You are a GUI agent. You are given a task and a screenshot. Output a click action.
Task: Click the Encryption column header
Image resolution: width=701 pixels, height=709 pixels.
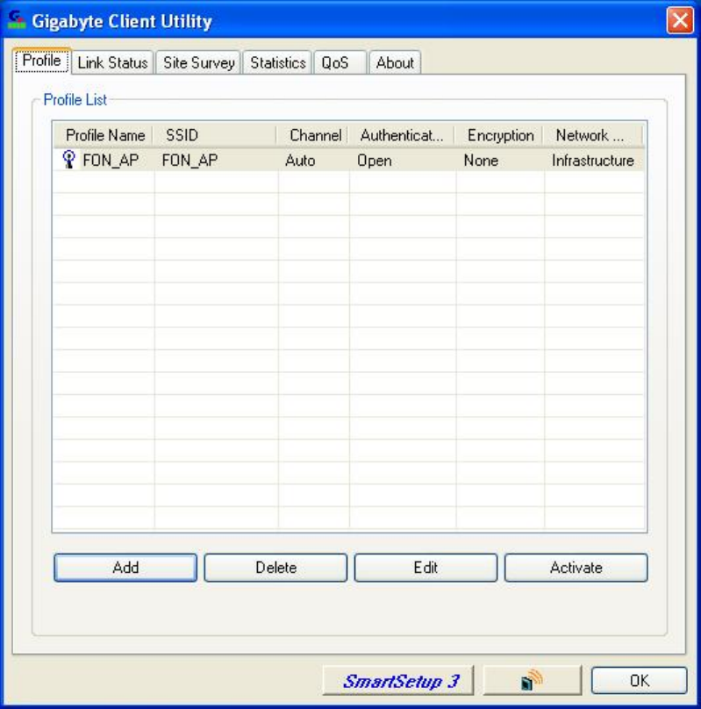click(499, 135)
